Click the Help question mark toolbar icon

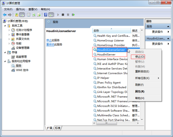click(x=46, y=15)
